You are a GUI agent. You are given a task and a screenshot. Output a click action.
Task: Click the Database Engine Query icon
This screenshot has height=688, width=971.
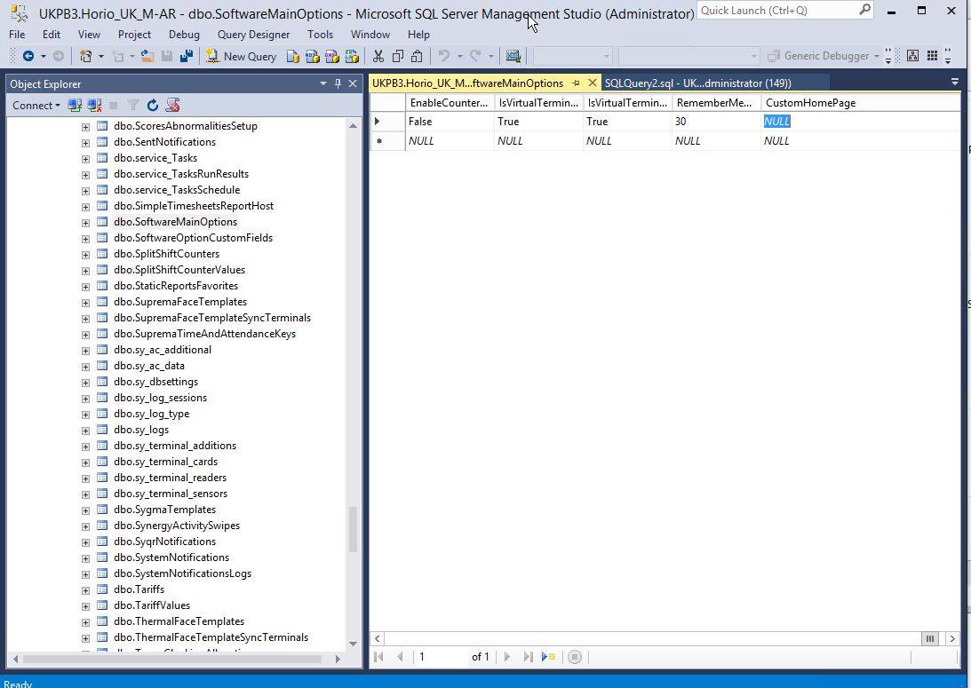pyautogui.click(x=293, y=56)
